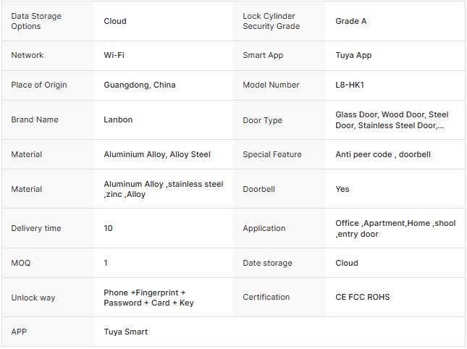This screenshot has width=467, height=349.
Task: Select the Lanbon brand name
Action: coord(118,119)
